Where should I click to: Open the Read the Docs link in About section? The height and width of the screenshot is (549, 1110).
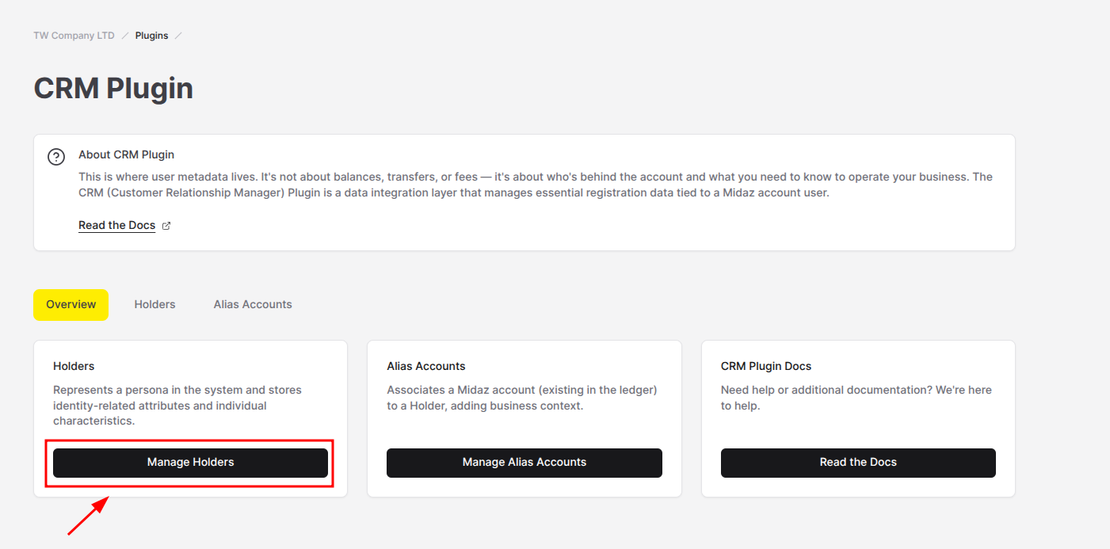tap(116, 226)
